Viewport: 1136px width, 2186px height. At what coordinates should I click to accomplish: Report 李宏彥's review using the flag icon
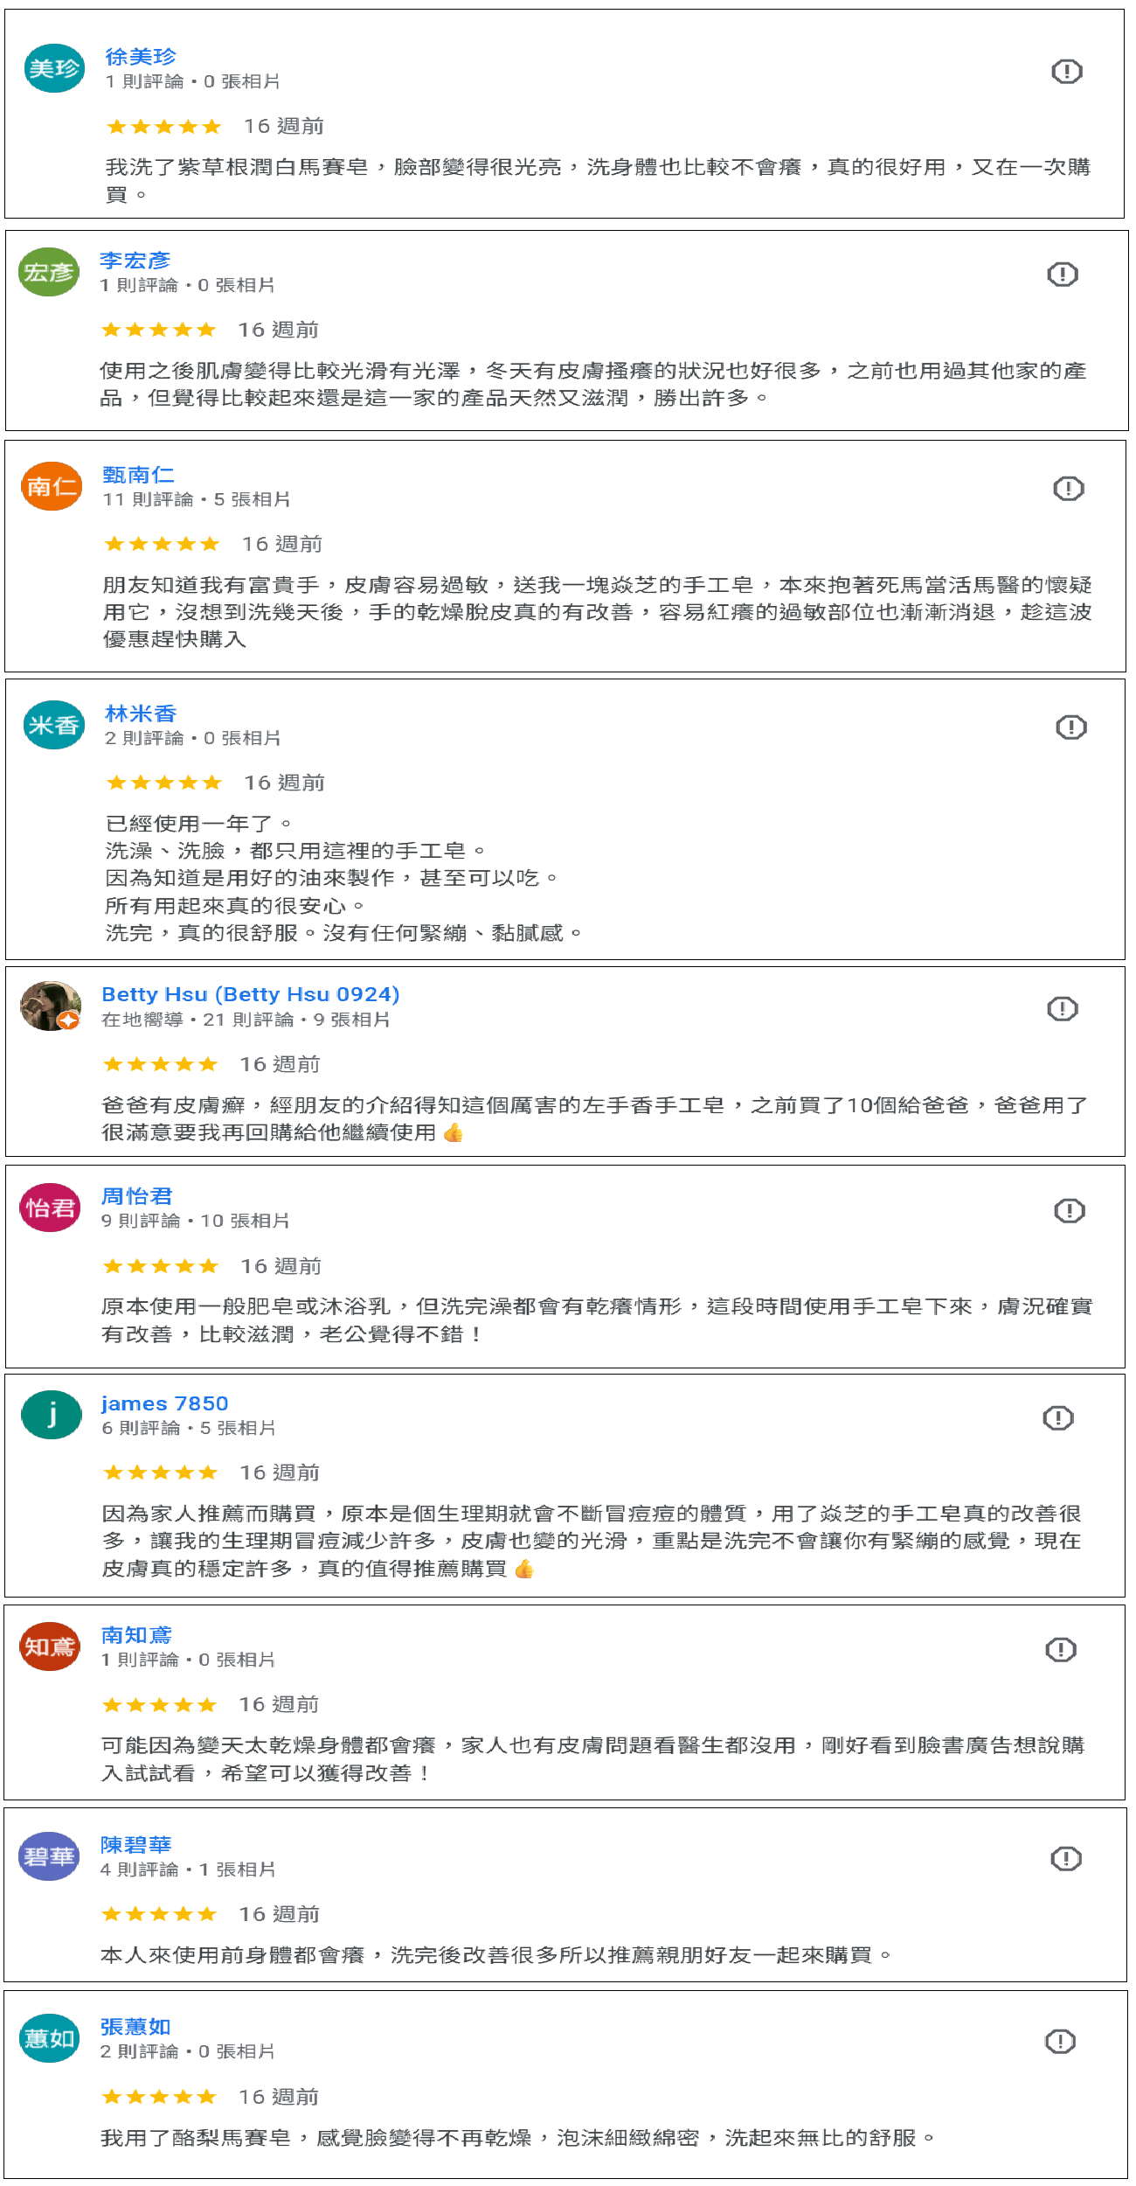click(x=1063, y=275)
